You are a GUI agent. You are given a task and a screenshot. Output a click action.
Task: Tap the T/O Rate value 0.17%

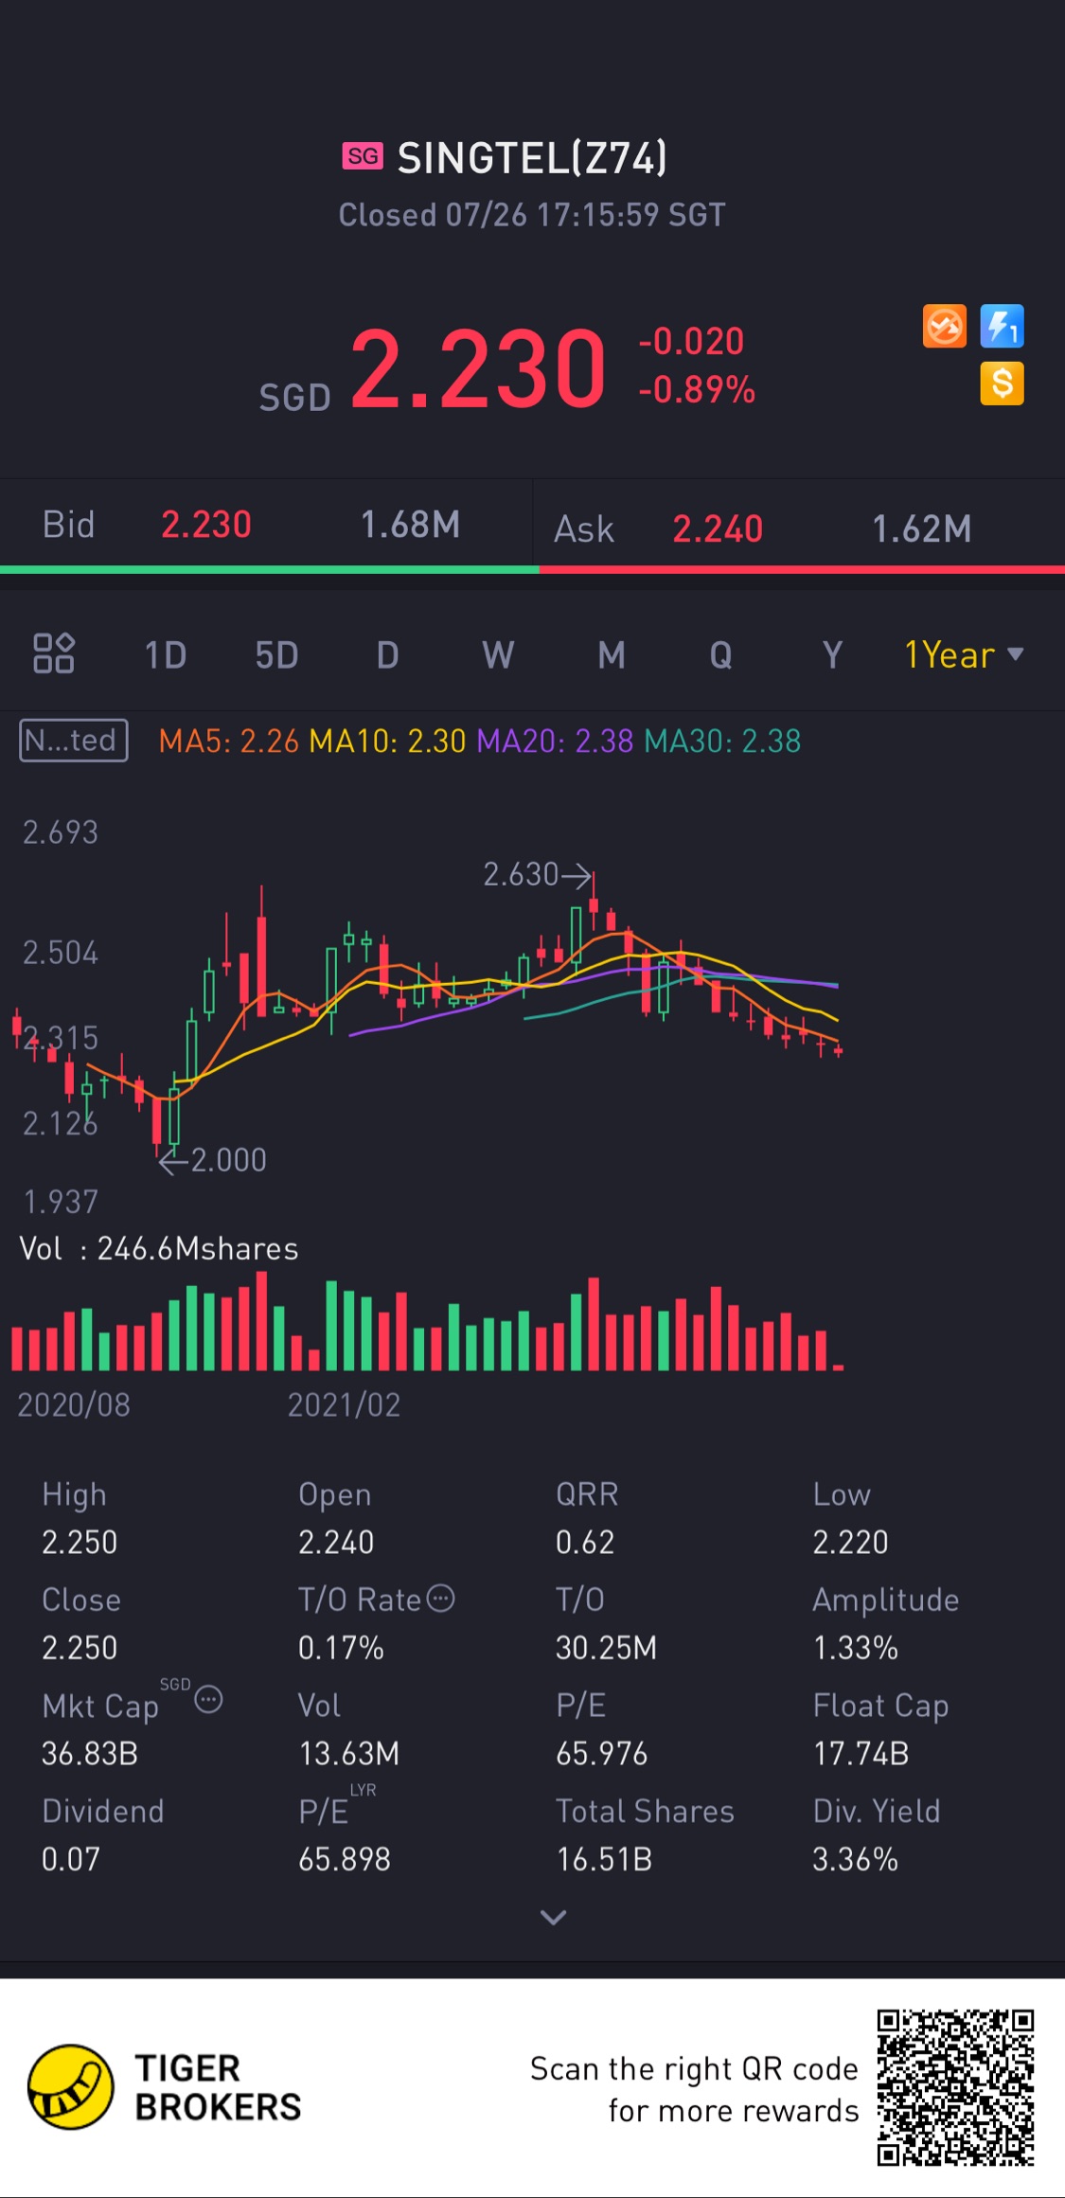coord(341,1648)
